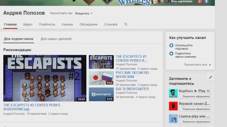227x127 pixels.
Task: Click the 24 просмотра view count
Action: (124, 97)
